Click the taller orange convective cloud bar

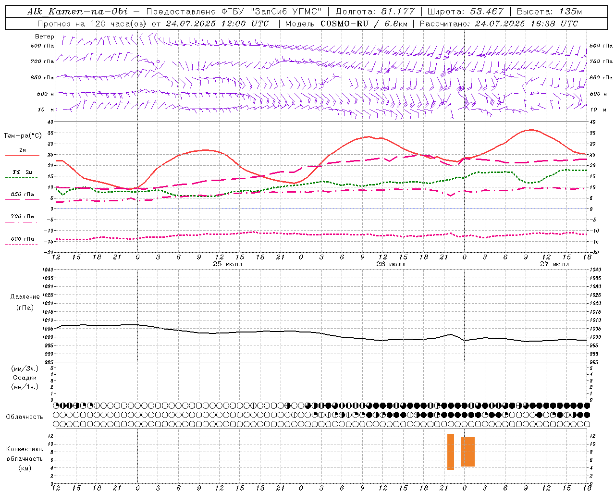pos(451,452)
